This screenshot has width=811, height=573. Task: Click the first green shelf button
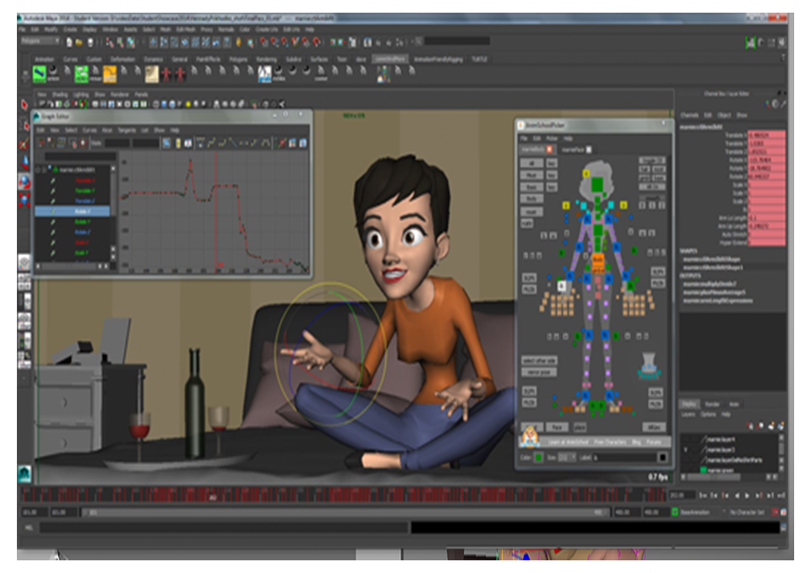coord(40,74)
